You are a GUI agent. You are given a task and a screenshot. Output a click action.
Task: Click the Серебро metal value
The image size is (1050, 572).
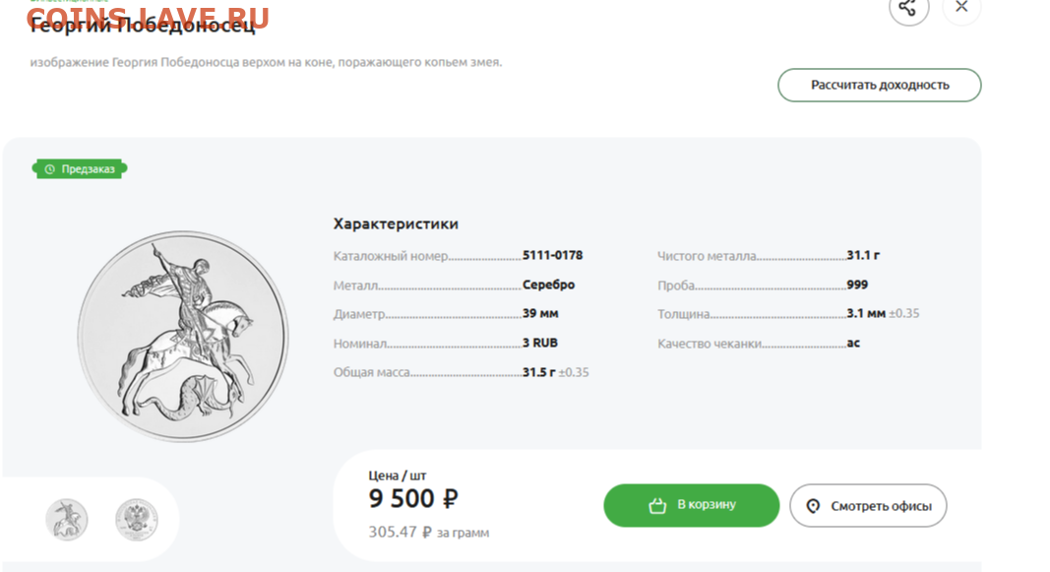[x=548, y=285]
